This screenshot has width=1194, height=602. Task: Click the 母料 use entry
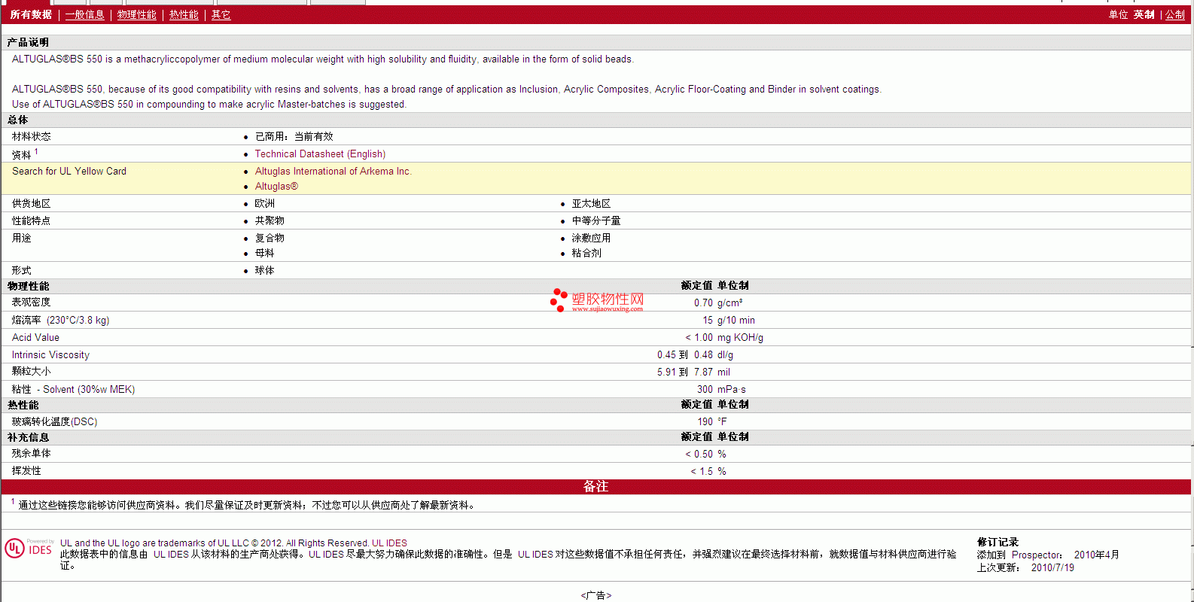tap(264, 253)
